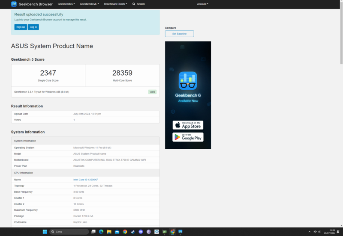The height and width of the screenshot is (236, 343).
Task: Click Download on the App Store badge
Action: pos(188,125)
